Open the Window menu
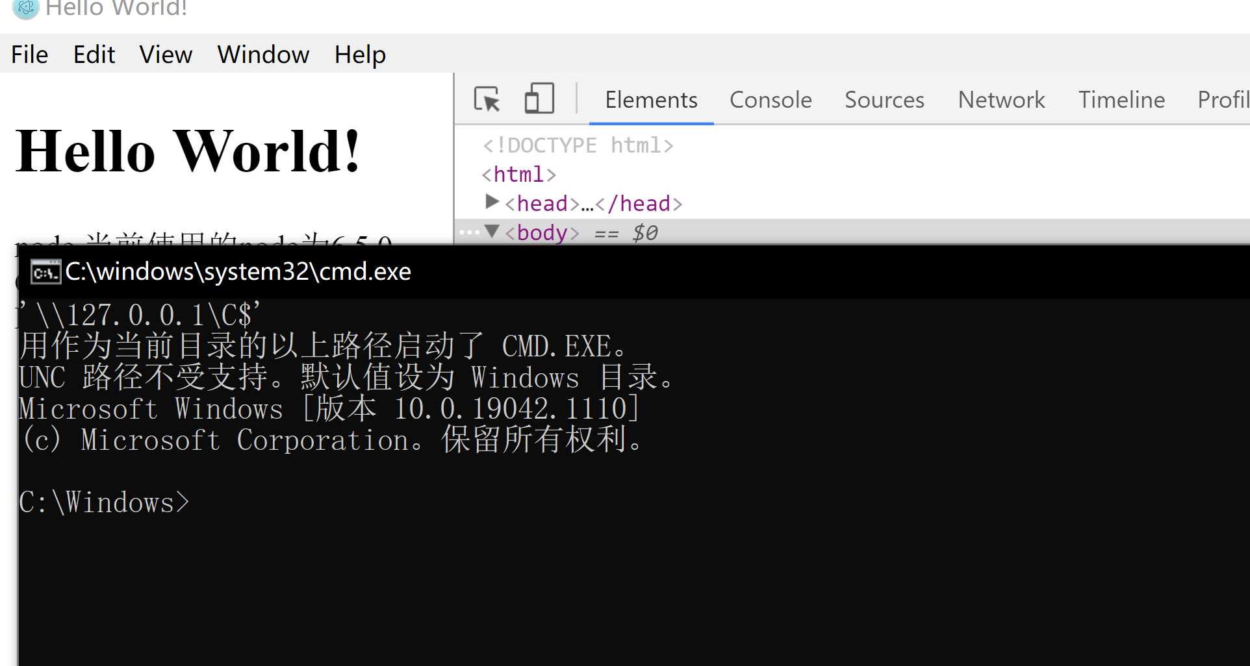The height and width of the screenshot is (666, 1250). click(x=262, y=55)
